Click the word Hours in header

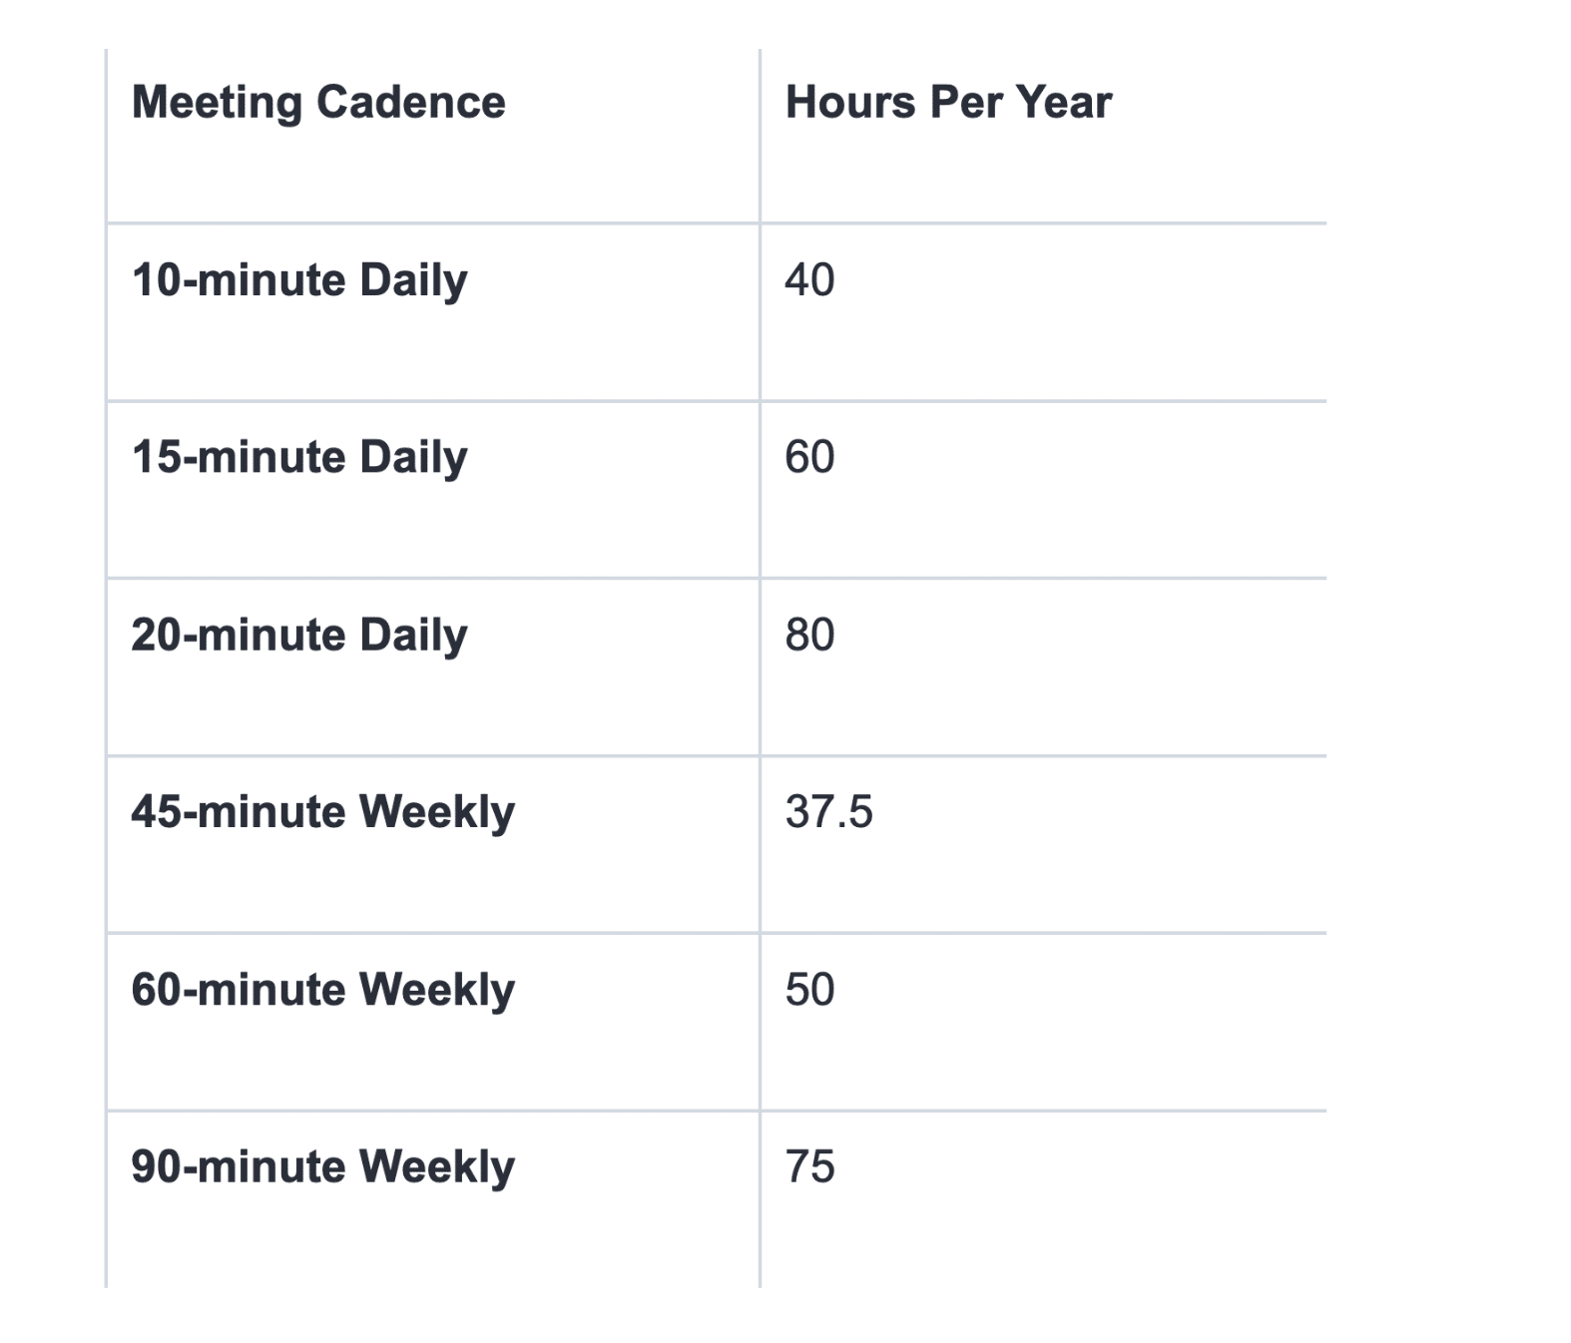pyautogui.click(x=850, y=102)
